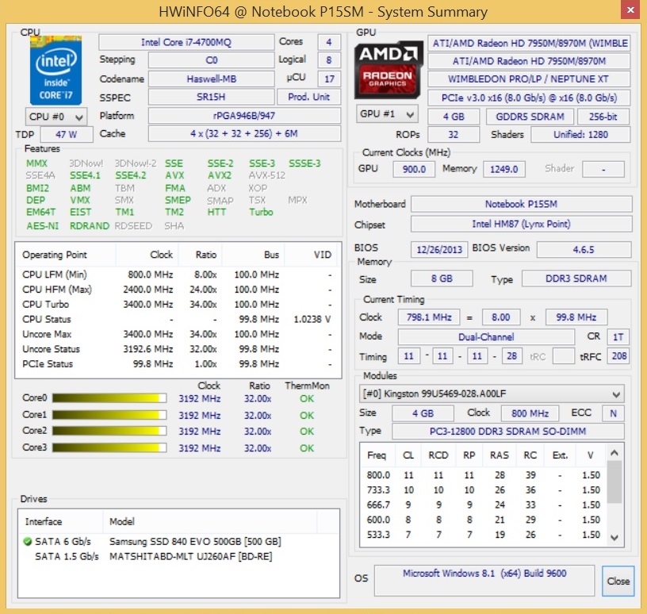Click the CPU Status VID 1.0238 V value
Image resolution: width=647 pixels, height=614 pixels.
(312, 319)
